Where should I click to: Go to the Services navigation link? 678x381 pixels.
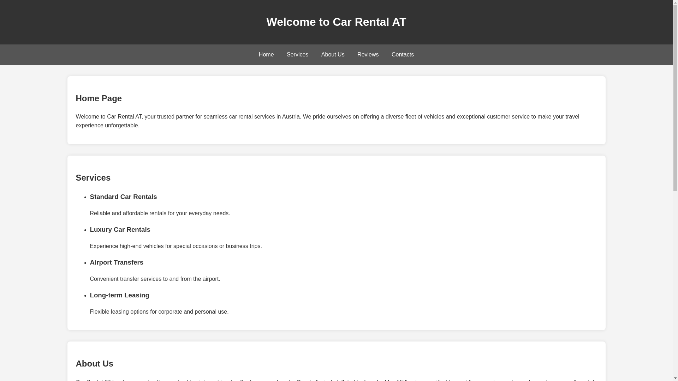point(297,55)
